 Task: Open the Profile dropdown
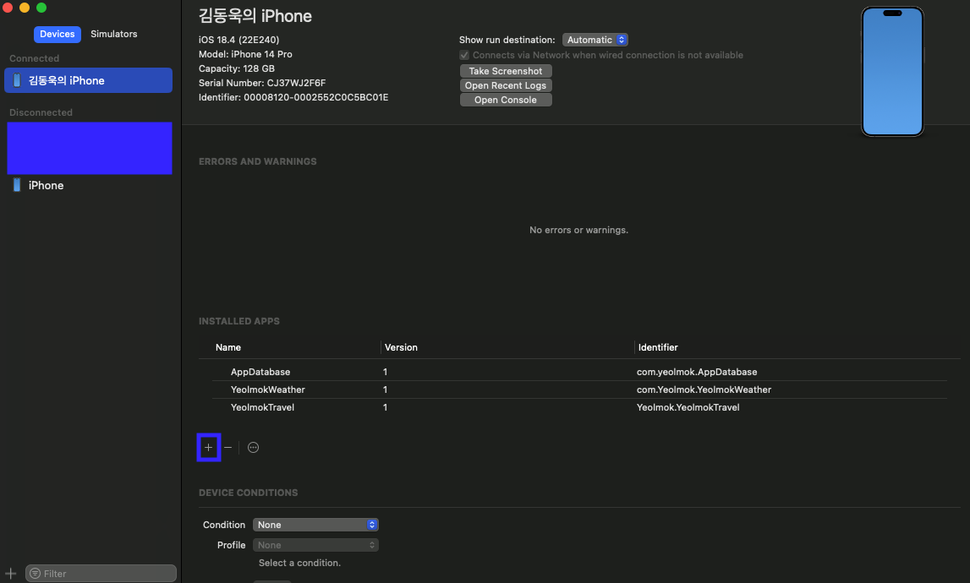coord(315,545)
